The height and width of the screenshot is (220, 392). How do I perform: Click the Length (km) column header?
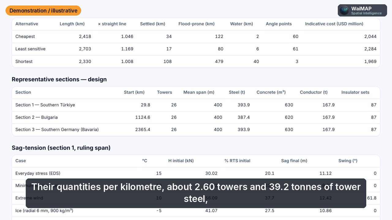[x=72, y=24]
